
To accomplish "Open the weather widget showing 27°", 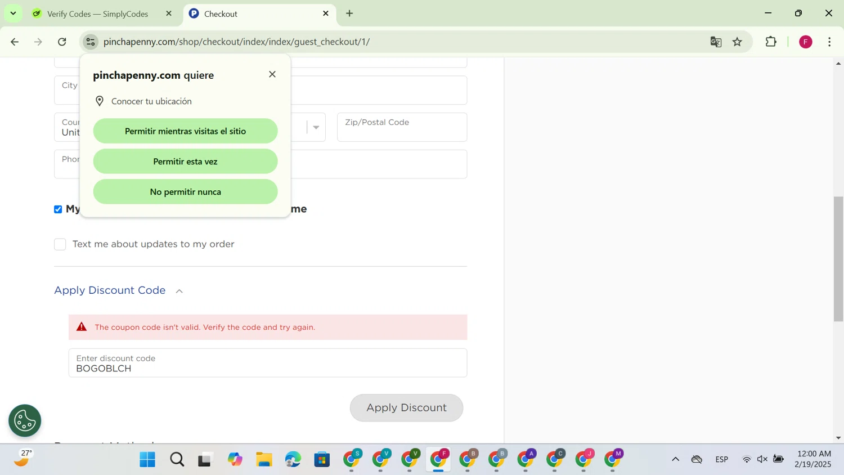I will click(23, 459).
